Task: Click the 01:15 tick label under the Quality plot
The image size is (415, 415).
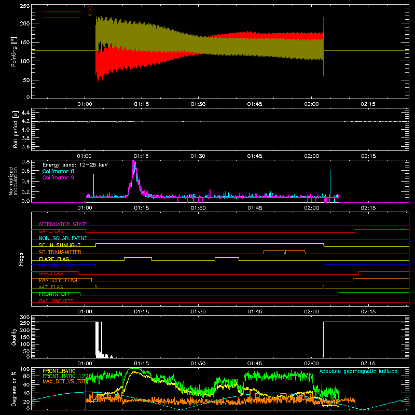Action: [141, 364]
